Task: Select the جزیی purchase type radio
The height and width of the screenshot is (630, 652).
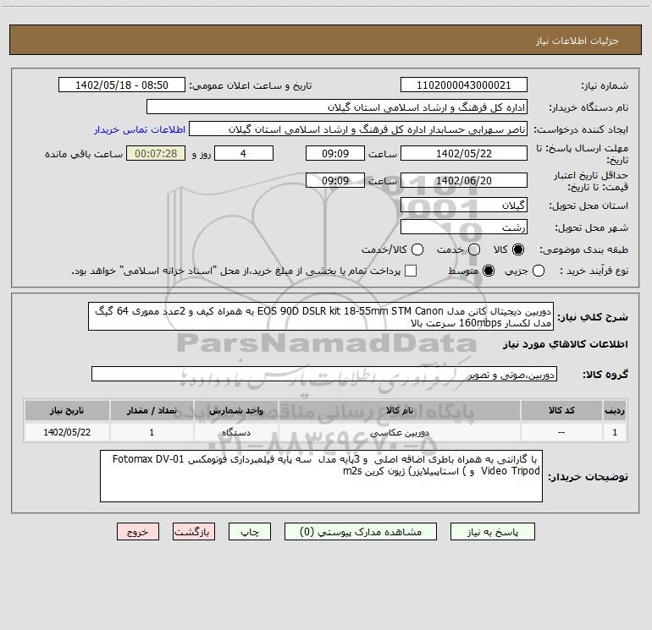Action: click(539, 271)
